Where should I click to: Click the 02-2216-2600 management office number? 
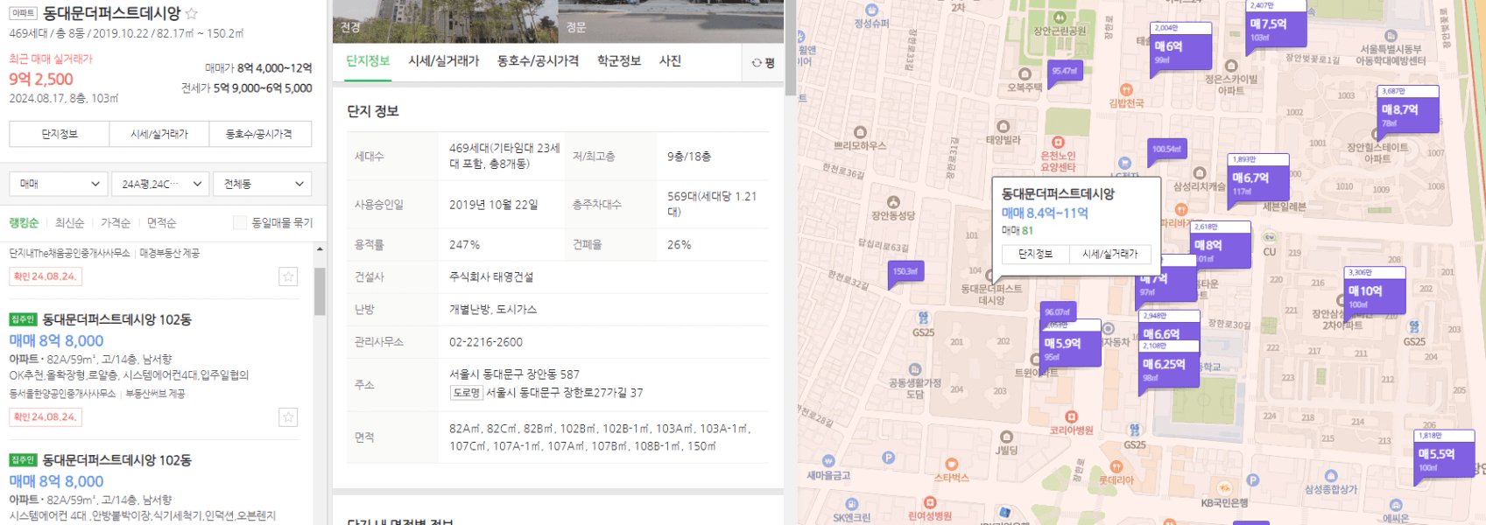[486, 342]
